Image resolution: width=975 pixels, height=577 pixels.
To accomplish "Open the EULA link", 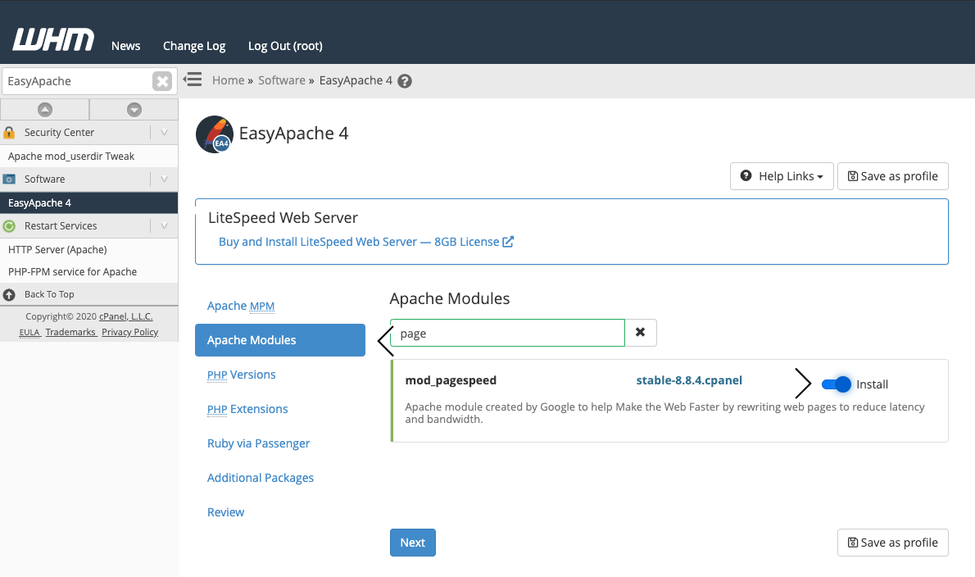I will coord(29,333).
